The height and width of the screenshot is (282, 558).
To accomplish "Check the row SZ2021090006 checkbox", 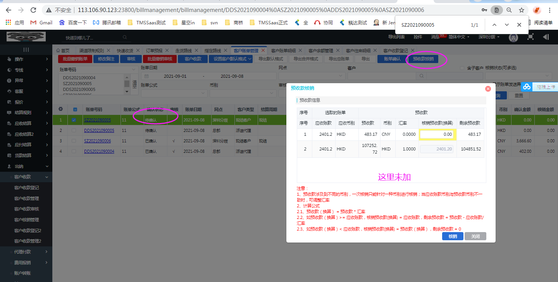I will click(x=74, y=141).
